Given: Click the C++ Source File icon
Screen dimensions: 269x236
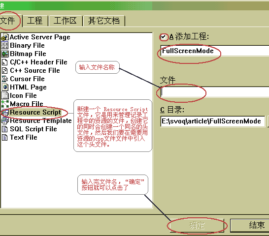Looking at the screenshot, I should [5, 71].
